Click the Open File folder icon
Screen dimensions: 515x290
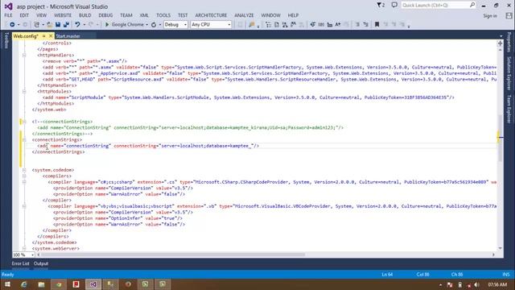49,25
